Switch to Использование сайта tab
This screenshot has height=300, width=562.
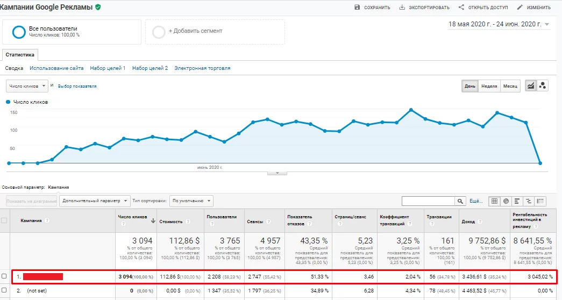[56, 68]
